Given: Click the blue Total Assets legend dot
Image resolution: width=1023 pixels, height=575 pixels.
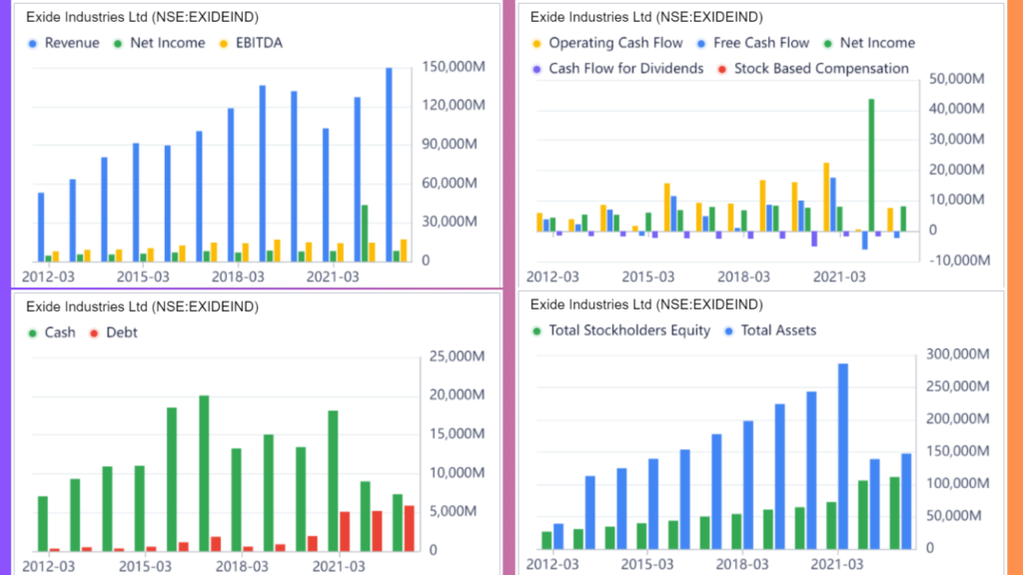Looking at the screenshot, I should point(728,331).
